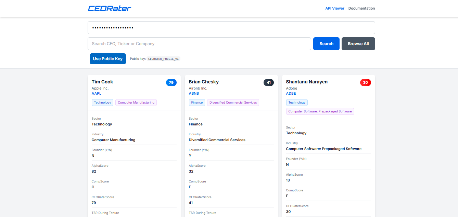Select the CEORATER_PUBLIC_V1 key text
This screenshot has width=458, height=217.
point(163,59)
